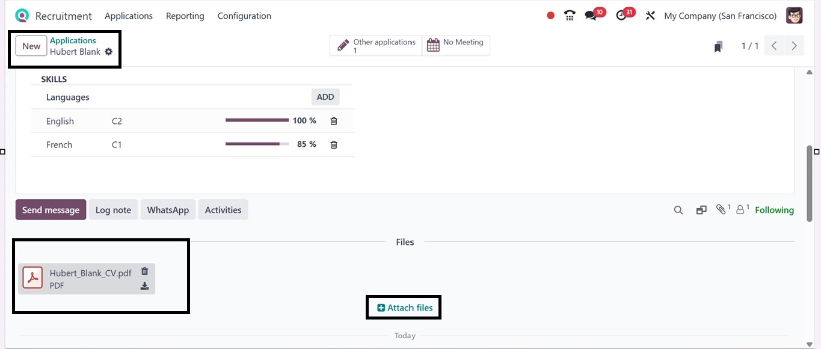Open the discuss conversations icon
821x349 pixels.
591,16
